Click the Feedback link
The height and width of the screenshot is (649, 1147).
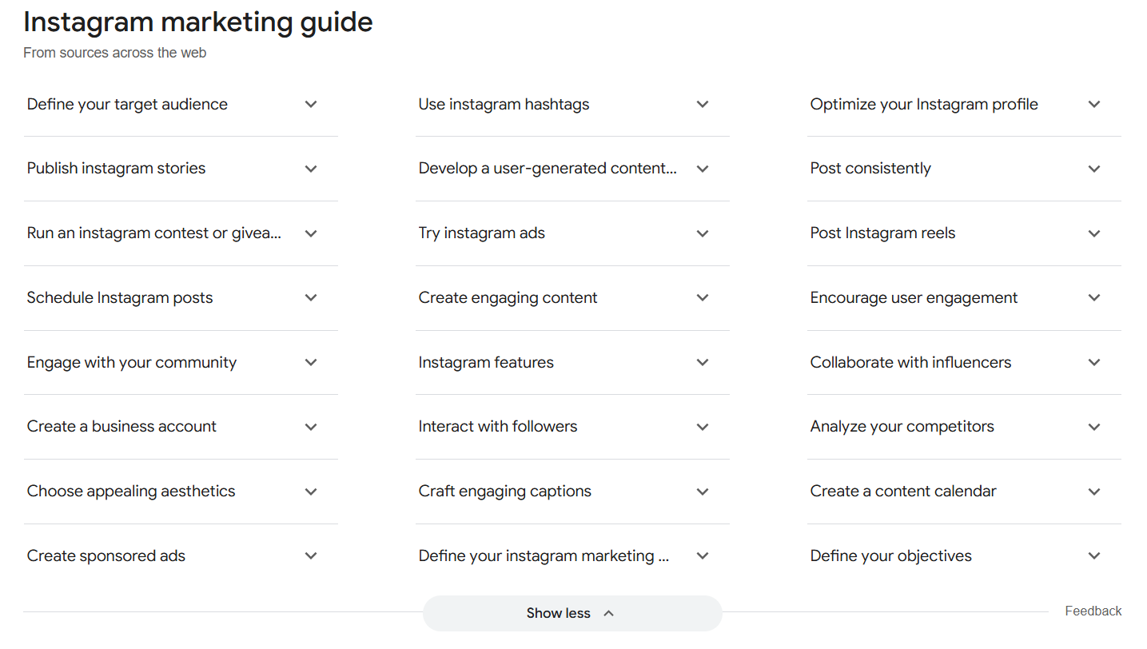1093,611
